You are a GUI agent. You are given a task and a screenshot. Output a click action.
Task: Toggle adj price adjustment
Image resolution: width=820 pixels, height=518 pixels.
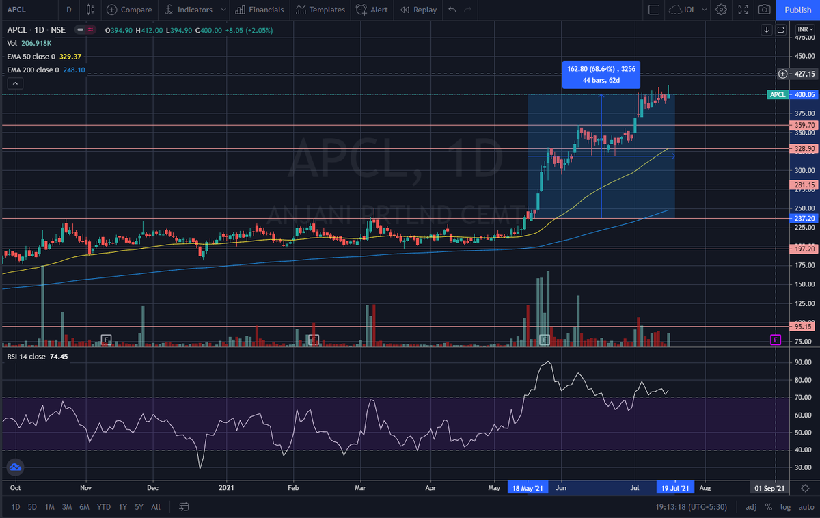(751, 507)
